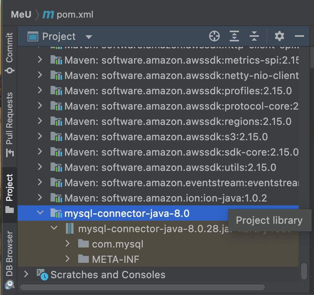The height and width of the screenshot is (295, 314).
Task: Expand the com.mysql package folder
Action: [67, 243]
